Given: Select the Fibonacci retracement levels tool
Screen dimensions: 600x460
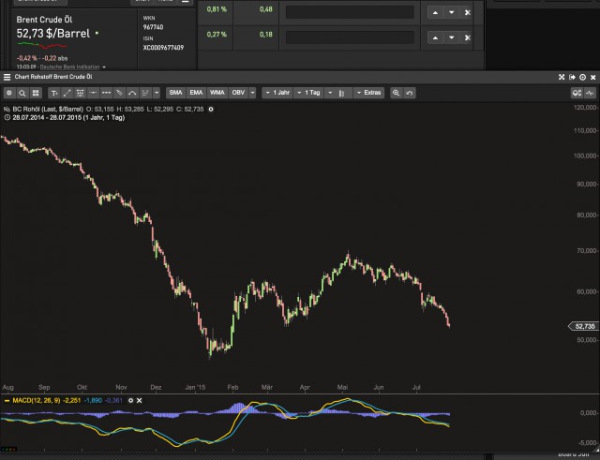Looking at the screenshot, I should coord(80,93).
